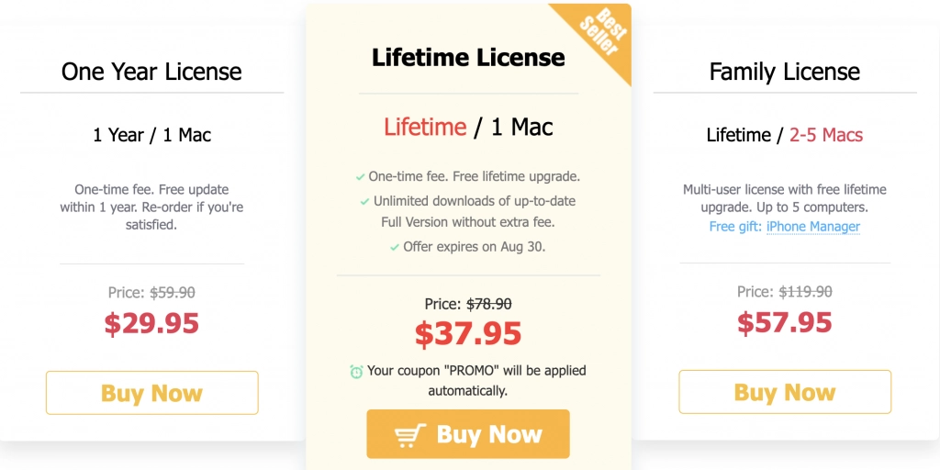Screen dimensions: 940x470
Task: Click the $29.95 discounted price
Action: (x=151, y=323)
